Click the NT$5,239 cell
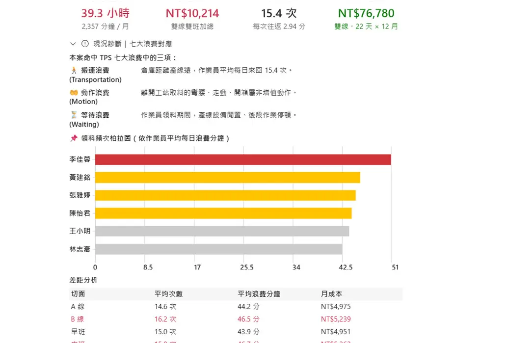508x343 pixels. 336,319
